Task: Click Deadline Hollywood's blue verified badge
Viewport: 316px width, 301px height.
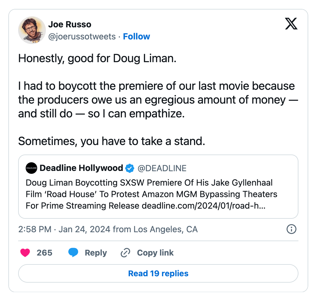Action: pyautogui.click(x=130, y=168)
